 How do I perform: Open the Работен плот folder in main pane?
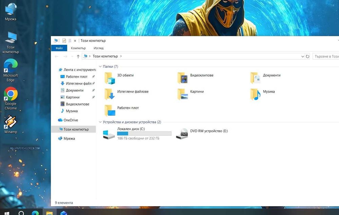122,110
